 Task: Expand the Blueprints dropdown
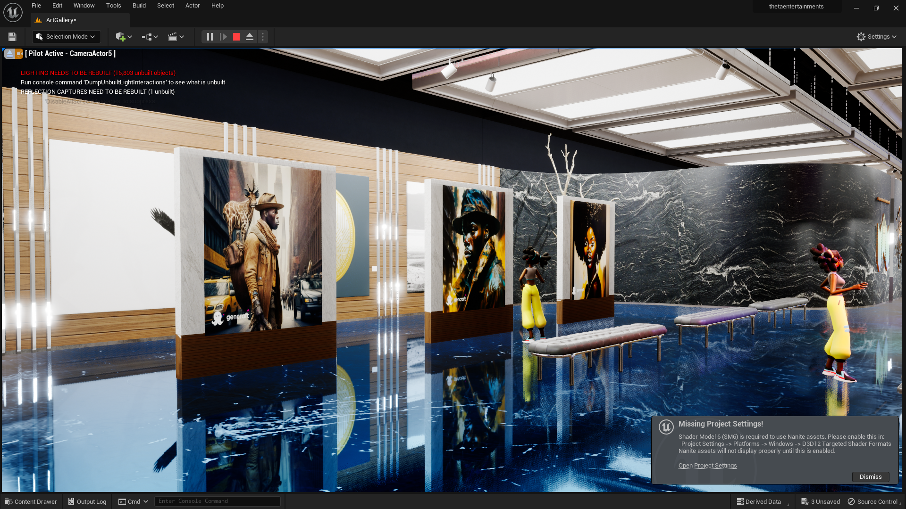(x=150, y=37)
